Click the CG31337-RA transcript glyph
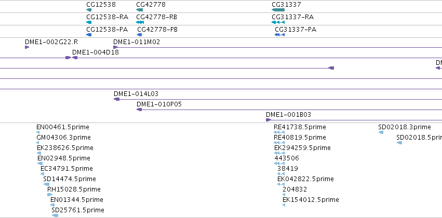The image size is (442, 218). pos(278,22)
